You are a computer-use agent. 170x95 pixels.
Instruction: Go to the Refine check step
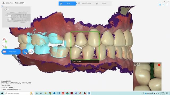[x=85, y=3]
